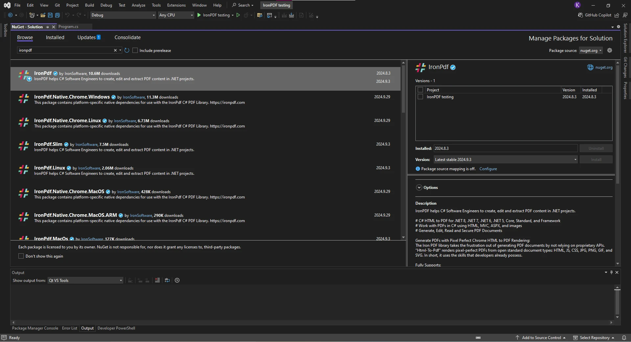The width and height of the screenshot is (631, 342).
Task: Clear the ironpdf search text
Action: click(x=115, y=50)
